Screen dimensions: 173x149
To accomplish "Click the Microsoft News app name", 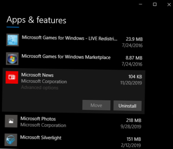I will pos(37,75).
